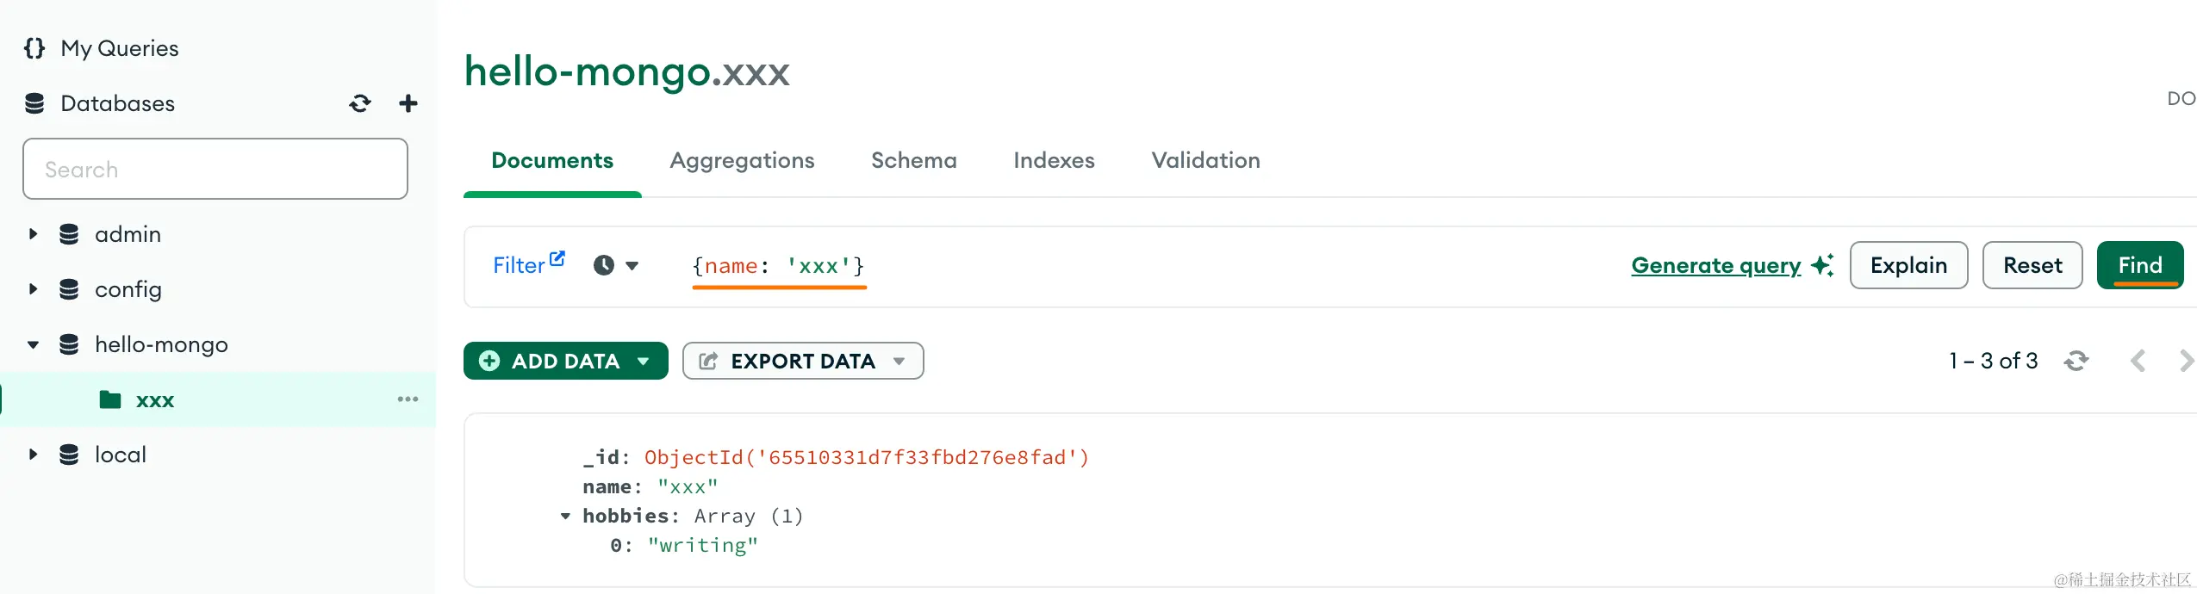
Task: Refresh the databases list
Action: pos(360,104)
